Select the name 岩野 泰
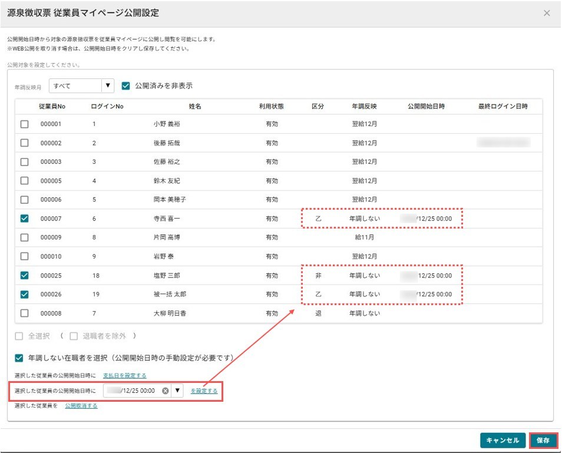 tap(163, 256)
